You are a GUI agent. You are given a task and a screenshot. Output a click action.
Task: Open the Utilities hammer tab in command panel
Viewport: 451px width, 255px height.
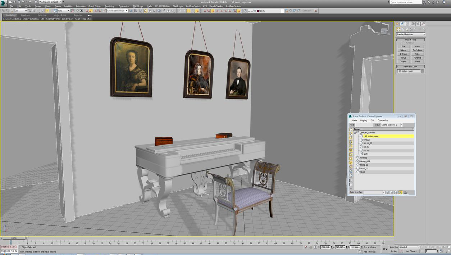point(423,24)
